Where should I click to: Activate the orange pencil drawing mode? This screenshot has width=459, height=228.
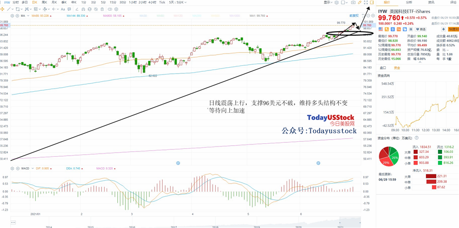click(360, 3)
